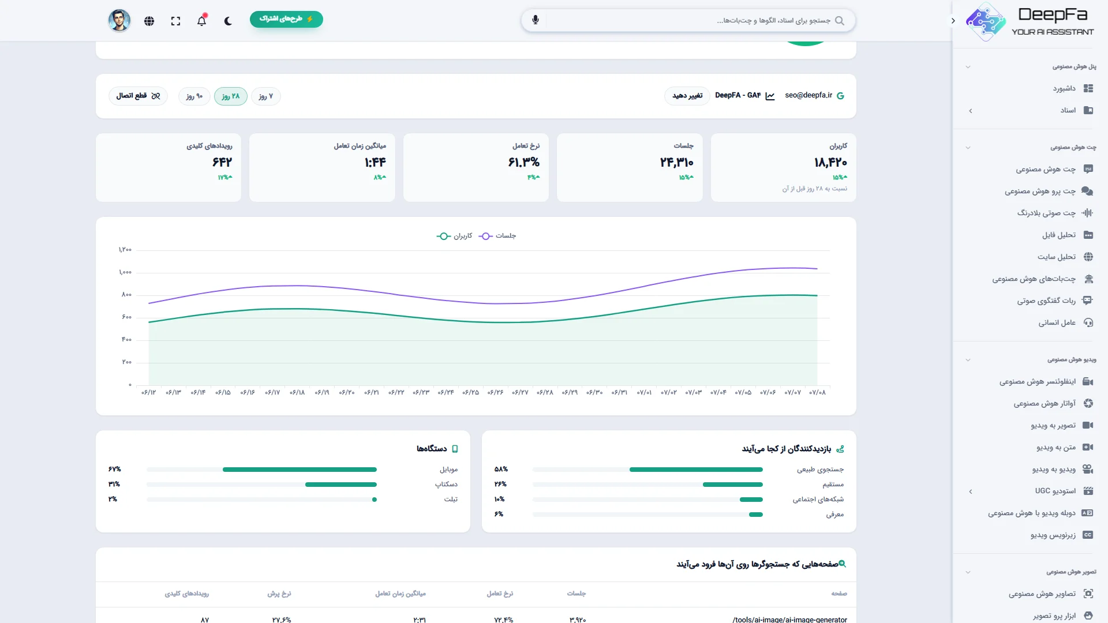The width and height of the screenshot is (1108, 623).
Task: Open چت هوش مصنوعی chat icon
Action: tap(1088, 169)
